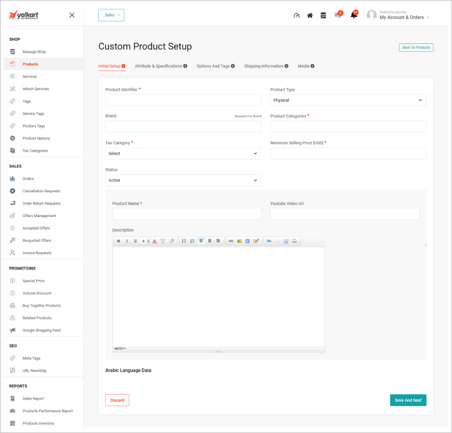The image size is (452, 433).
Task: Open the shop storefront icon
Action: click(323, 16)
